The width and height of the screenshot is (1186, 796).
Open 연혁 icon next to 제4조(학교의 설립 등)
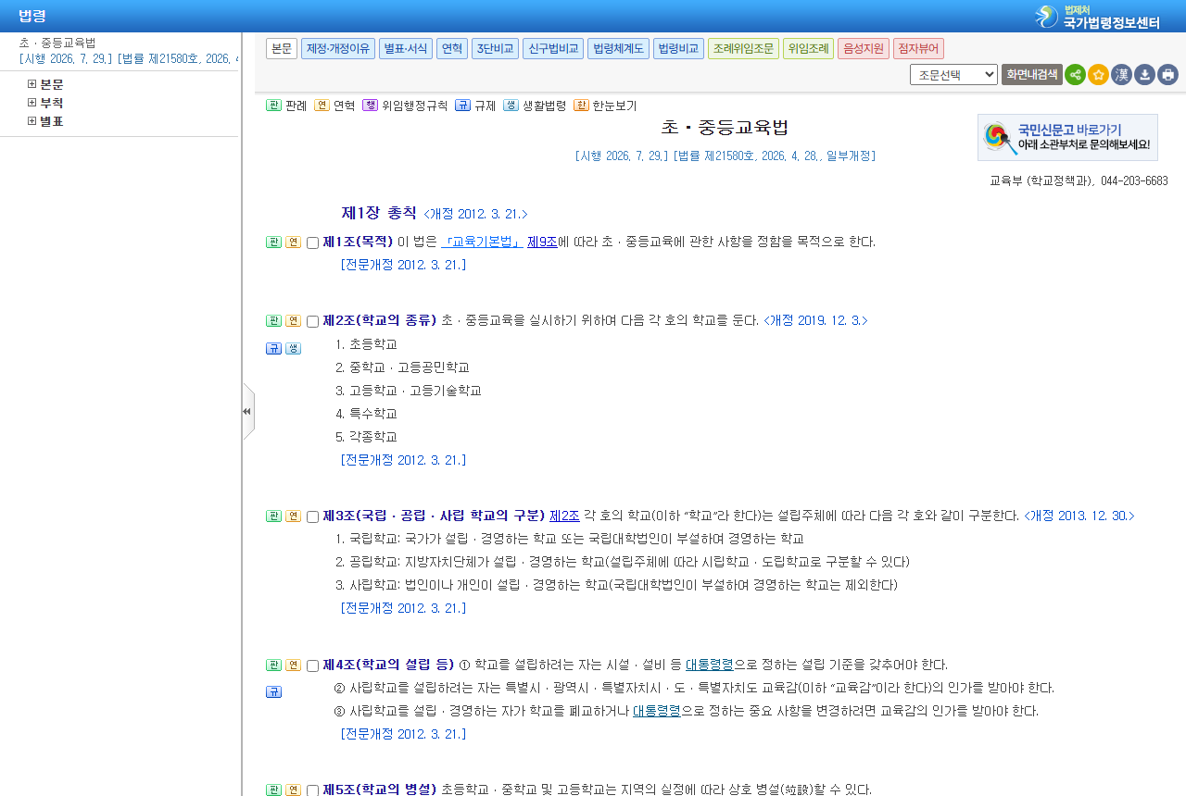(293, 665)
